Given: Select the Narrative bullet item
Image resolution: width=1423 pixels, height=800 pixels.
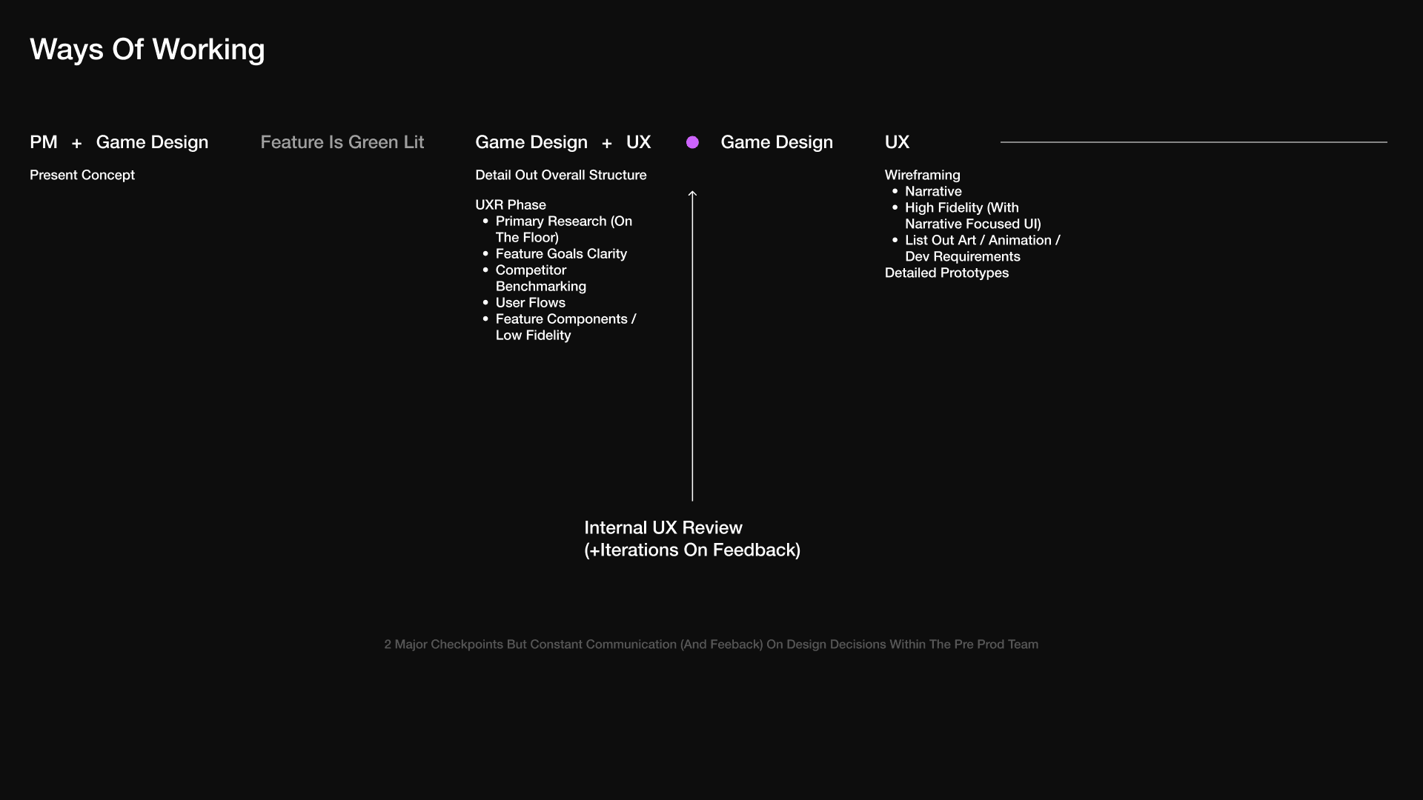Looking at the screenshot, I should [933, 191].
